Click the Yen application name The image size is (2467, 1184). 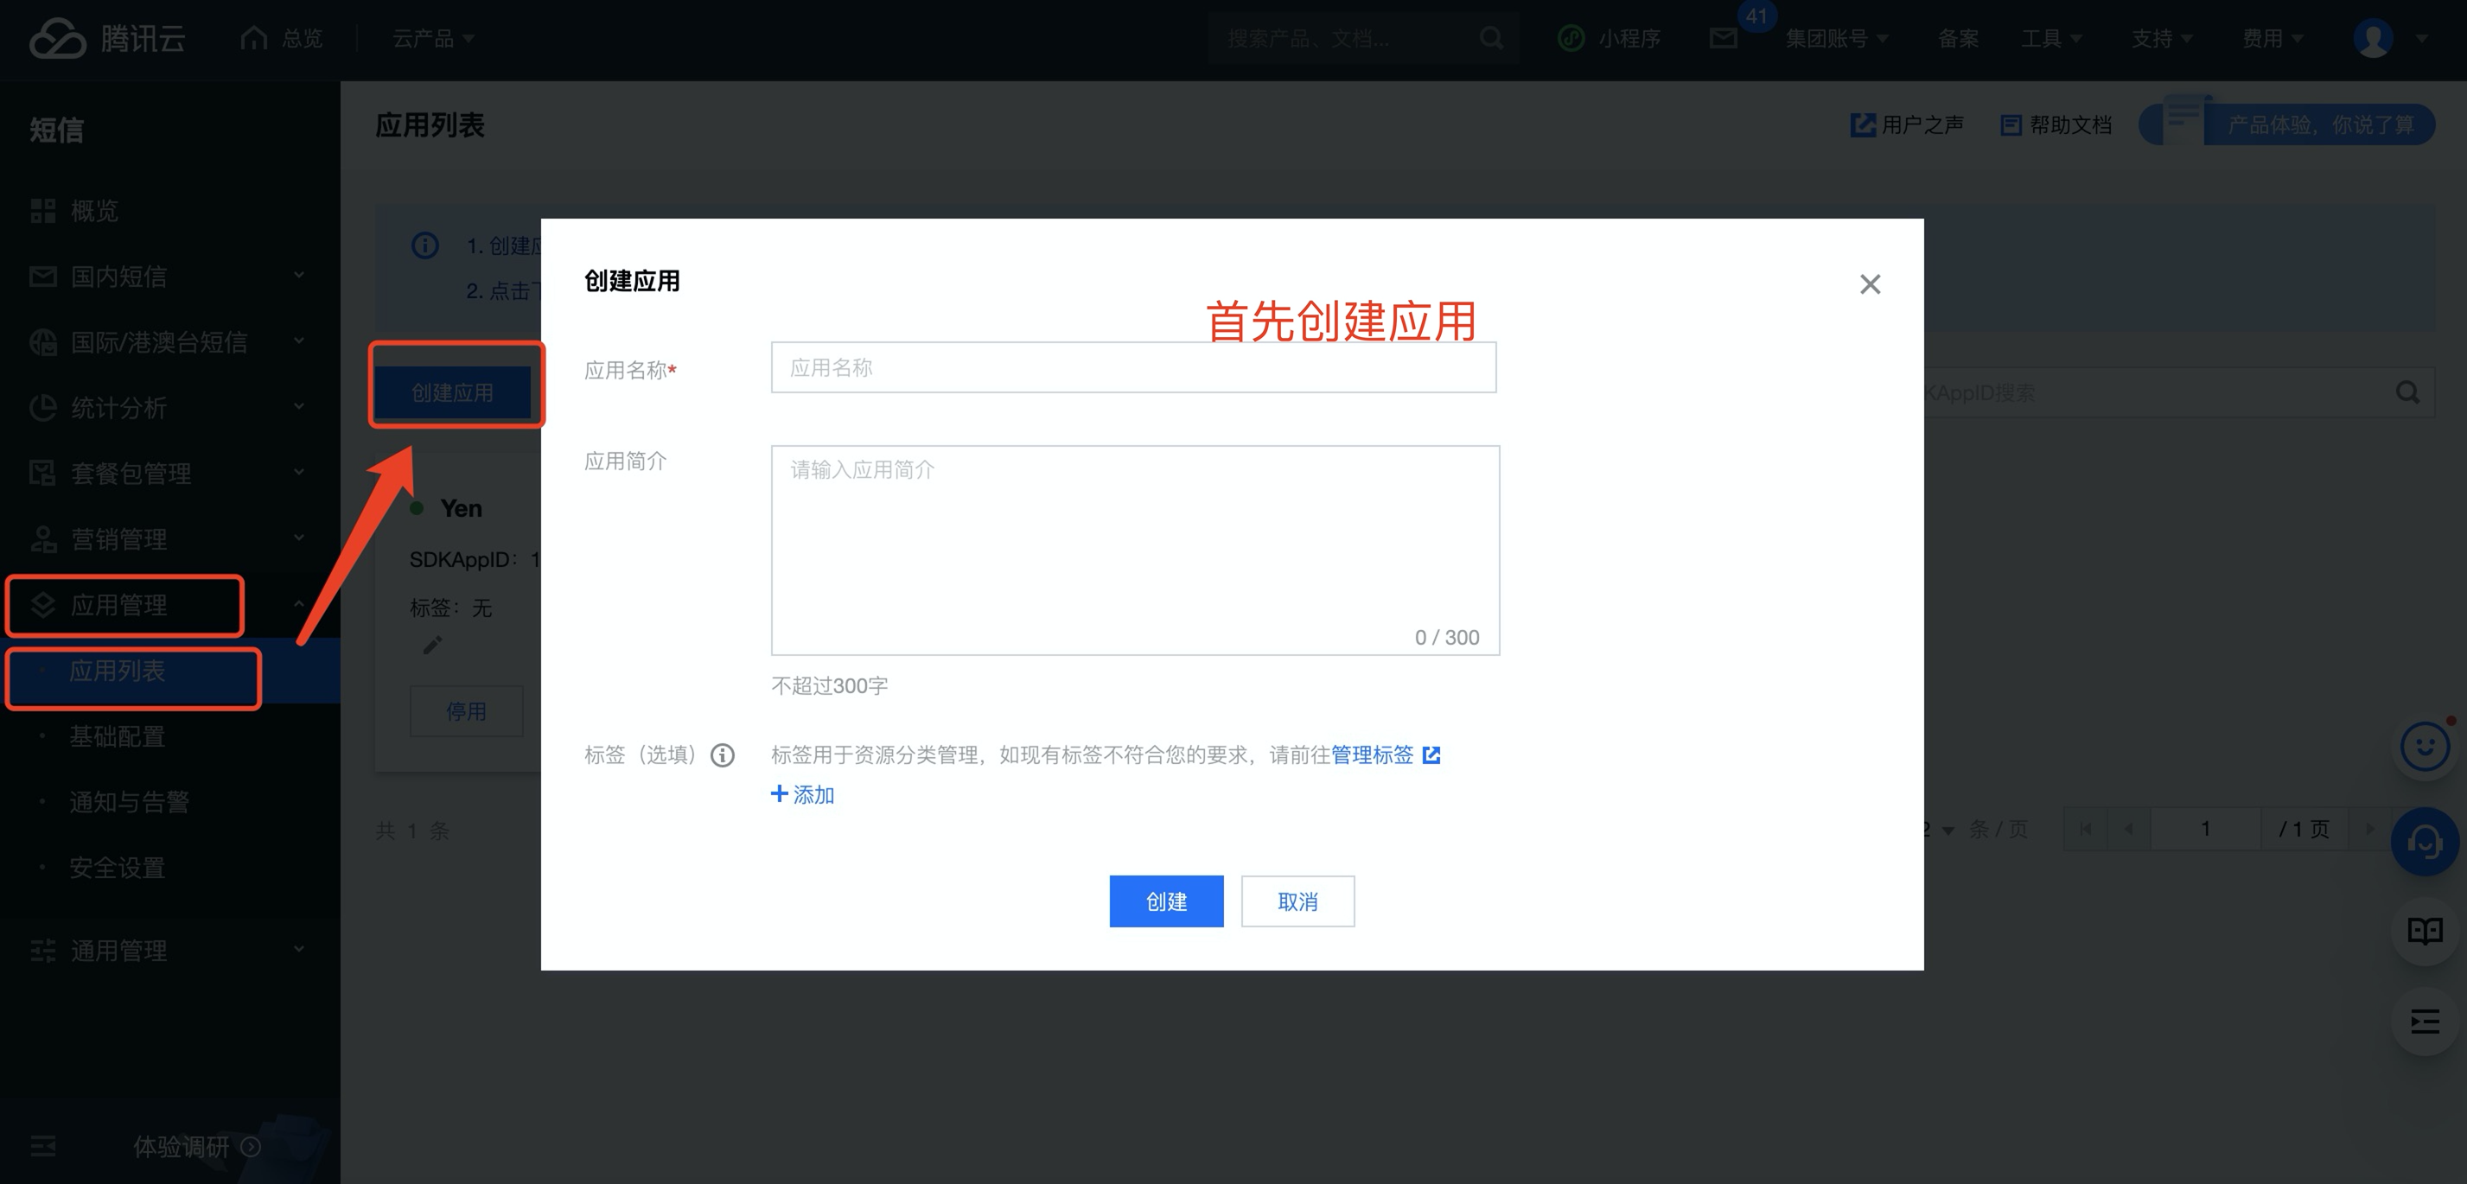click(x=461, y=508)
